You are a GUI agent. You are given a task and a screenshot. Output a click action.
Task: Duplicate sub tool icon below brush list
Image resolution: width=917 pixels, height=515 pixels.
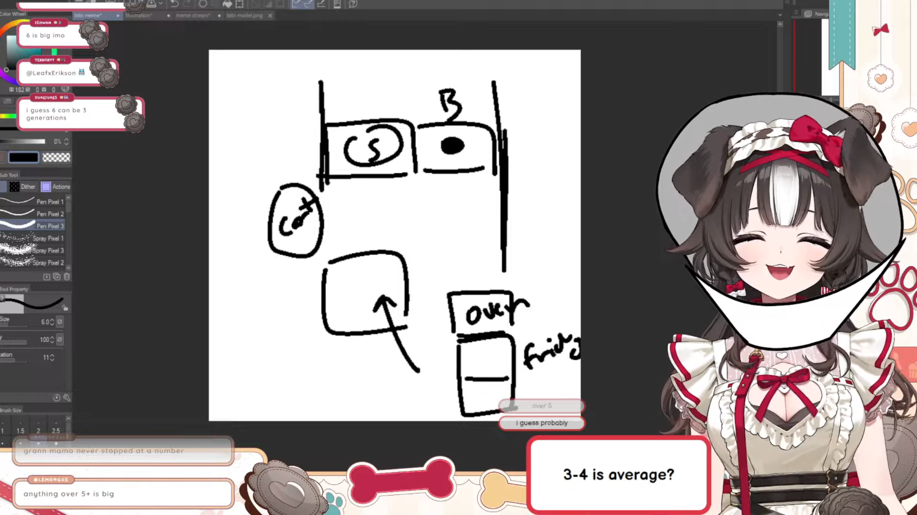pyautogui.click(x=57, y=277)
